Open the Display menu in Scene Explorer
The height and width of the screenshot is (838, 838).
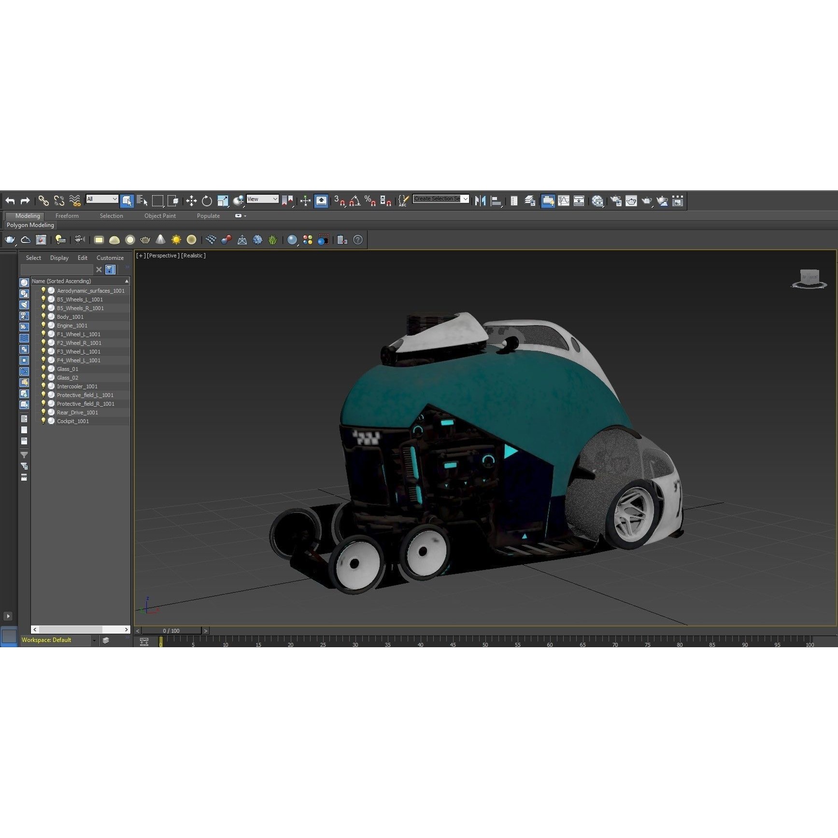click(59, 257)
